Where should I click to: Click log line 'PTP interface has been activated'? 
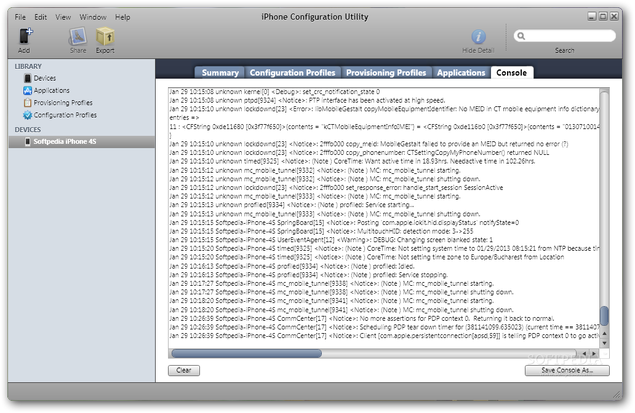pyautogui.click(x=307, y=100)
